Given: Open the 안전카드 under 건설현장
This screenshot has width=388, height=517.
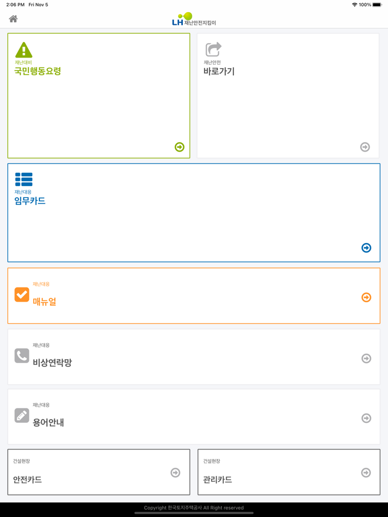Looking at the screenshot, I should [99, 472].
